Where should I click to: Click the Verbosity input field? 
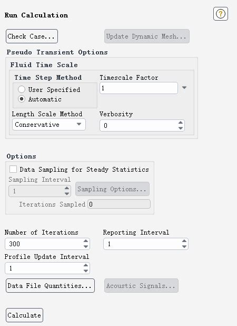[x=139, y=125]
